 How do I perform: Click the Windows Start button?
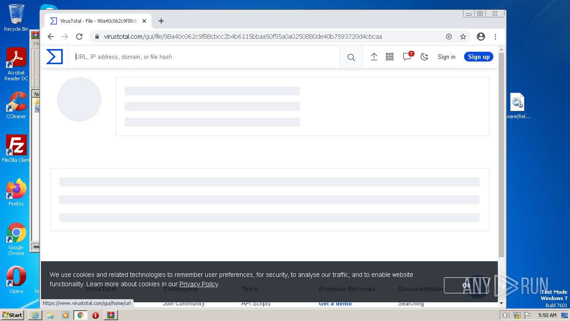pyautogui.click(x=12, y=315)
